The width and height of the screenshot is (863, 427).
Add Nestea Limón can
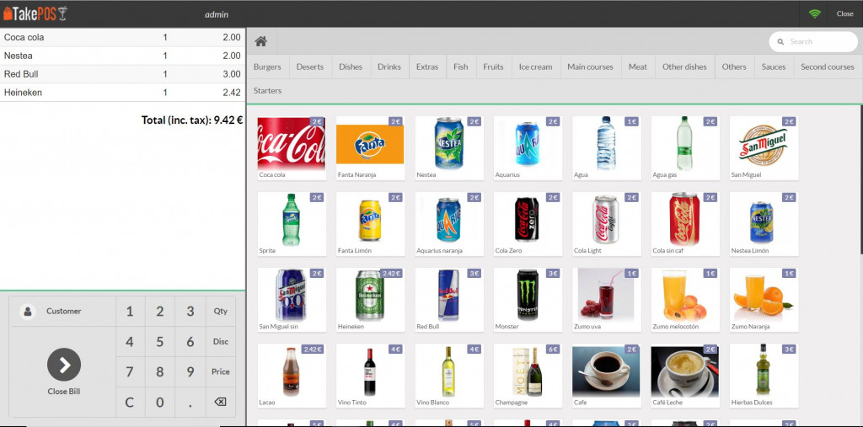tap(764, 223)
